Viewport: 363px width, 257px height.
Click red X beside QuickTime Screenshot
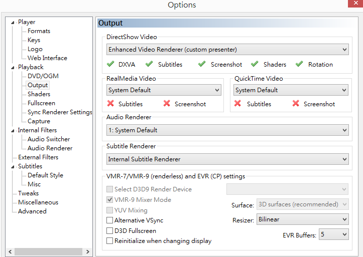(x=296, y=104)
